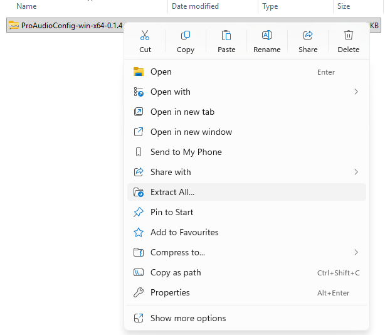Click the Paste clipboard icon
385x335 pixels.
tap(226, 35)
